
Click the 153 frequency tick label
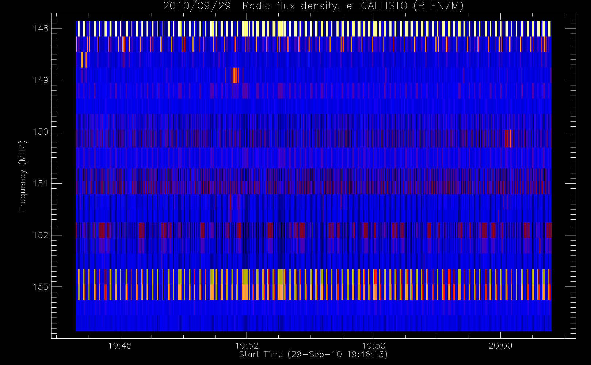point(41,287)
